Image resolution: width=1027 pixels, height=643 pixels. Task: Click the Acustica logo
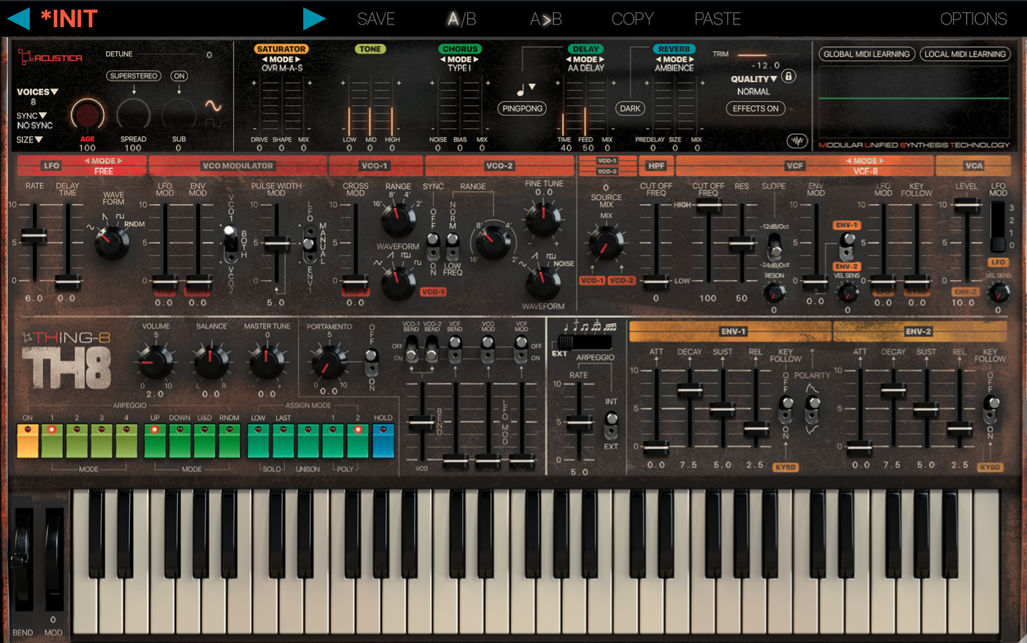coord(50,58)
